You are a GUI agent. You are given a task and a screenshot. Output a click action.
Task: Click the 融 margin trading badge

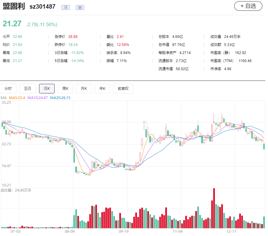pos(80,7)
